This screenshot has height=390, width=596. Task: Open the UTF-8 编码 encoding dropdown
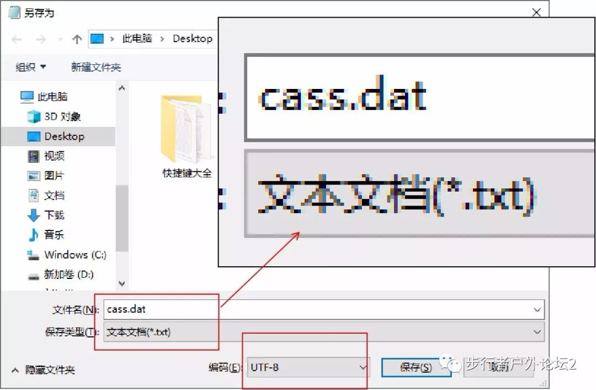pos(363,367)
